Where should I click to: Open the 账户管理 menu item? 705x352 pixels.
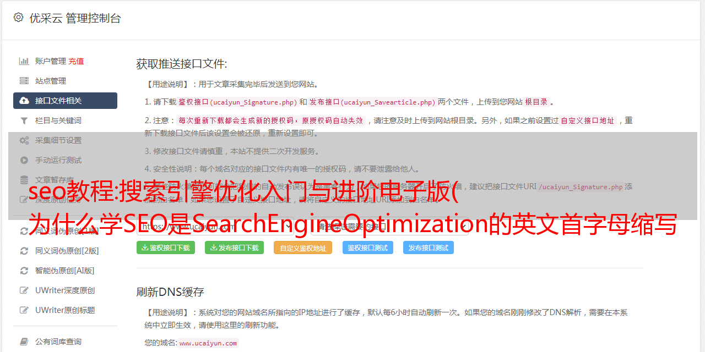(x=51, y=61)
